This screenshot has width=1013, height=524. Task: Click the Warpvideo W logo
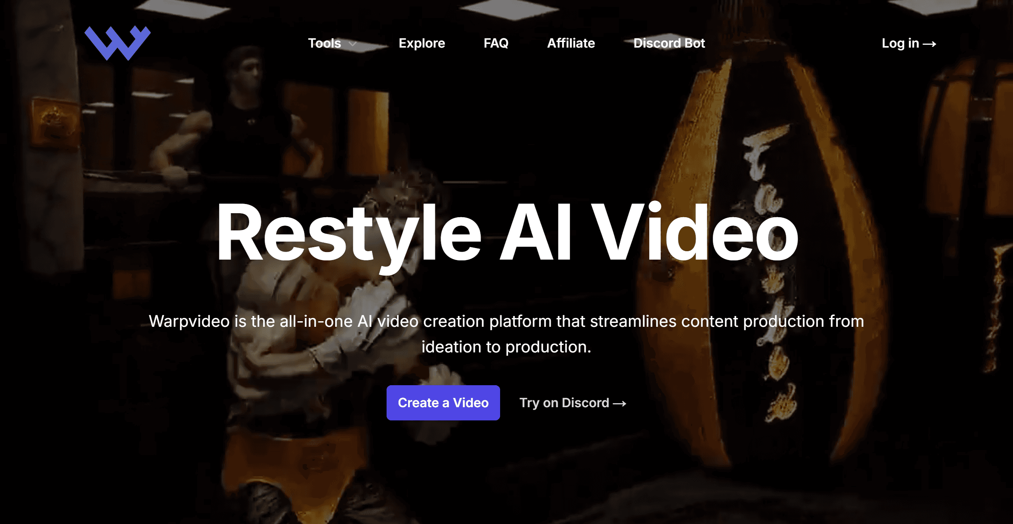(117, 43)
